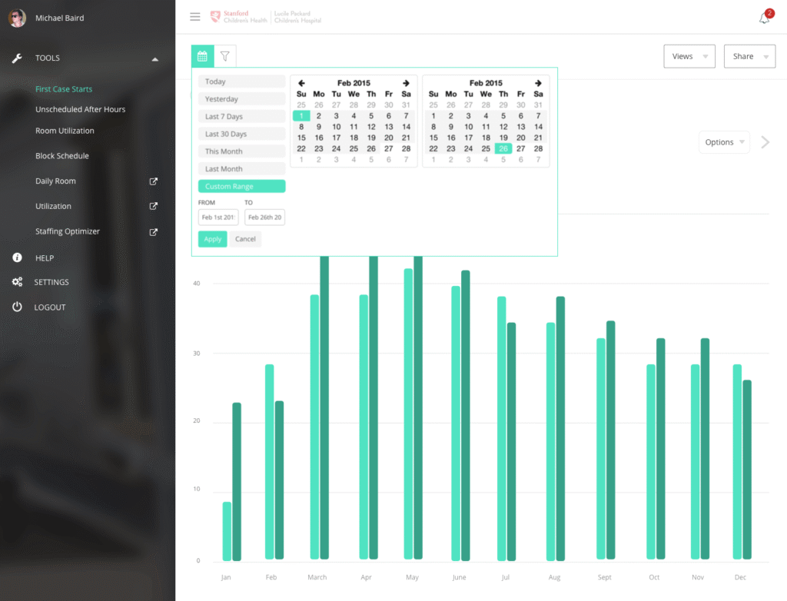Click the external link icon beside Staffing Optimizer
The image size is (787, 601).
pyautogui.click(x=153, y=231)
